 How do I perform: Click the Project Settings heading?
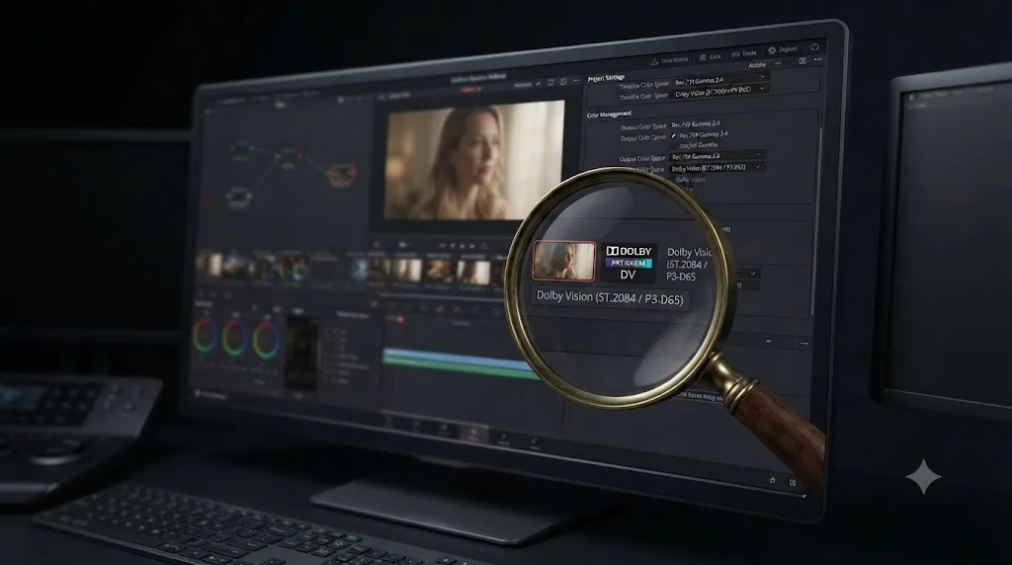click(606, 78)
